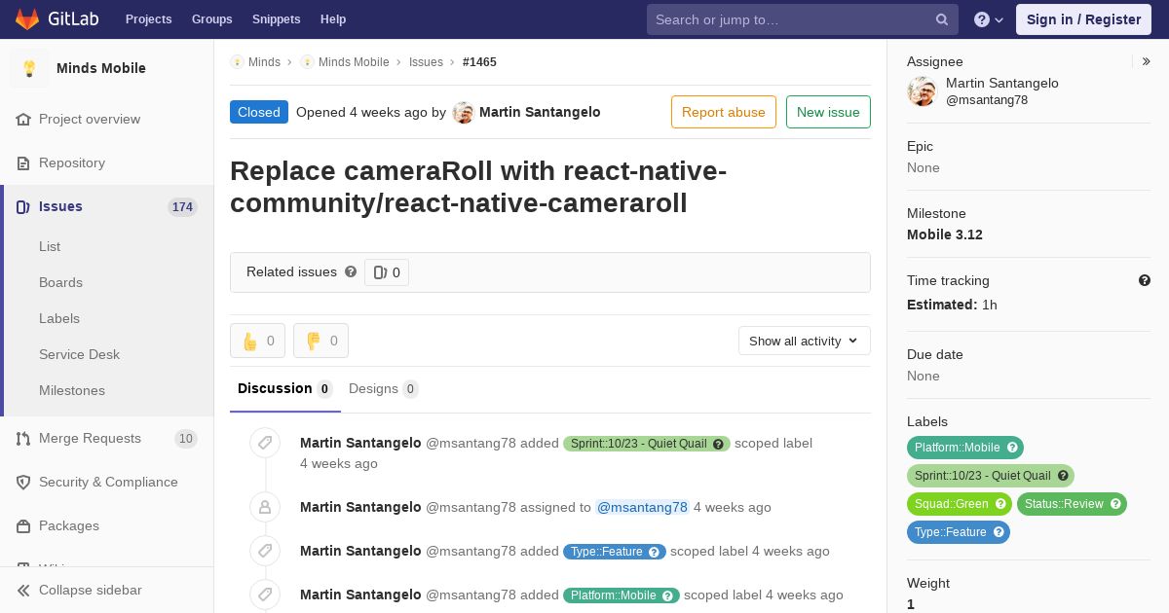Open the Projects menu
Image resolution: width=1169 pixels, height=613 pixels.
[148, 19]
